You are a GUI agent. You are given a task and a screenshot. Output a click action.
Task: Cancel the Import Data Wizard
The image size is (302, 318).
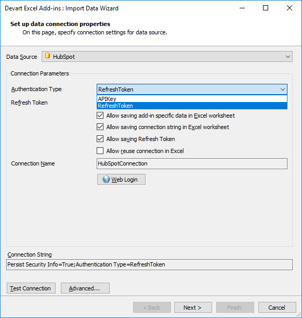point(277,308)
